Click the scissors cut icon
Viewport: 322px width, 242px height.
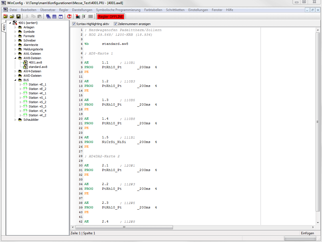click(x=27, y=16)
